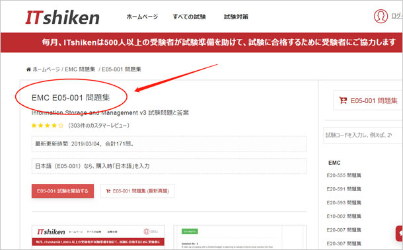Click the 最新更新時間 2019/03/04 info line

[x=169, y=144]
